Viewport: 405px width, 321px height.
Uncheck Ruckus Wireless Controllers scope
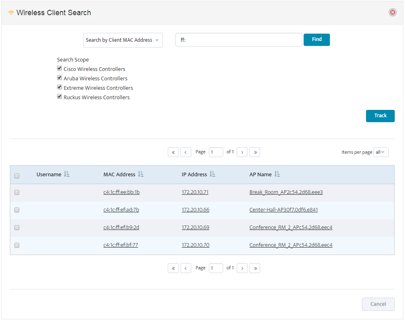pos(59,96)
